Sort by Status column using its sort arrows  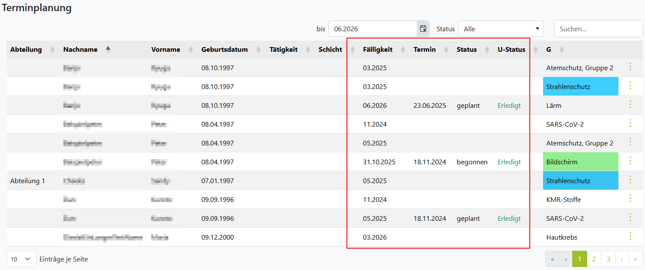487,50
